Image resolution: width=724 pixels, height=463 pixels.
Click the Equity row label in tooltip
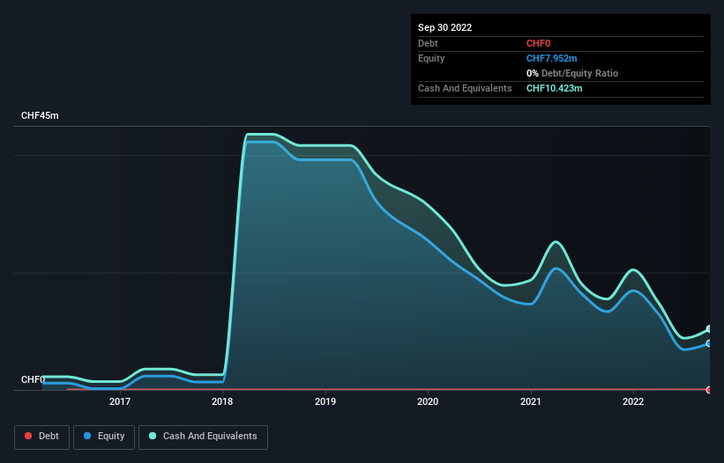(x=431, y=58)
